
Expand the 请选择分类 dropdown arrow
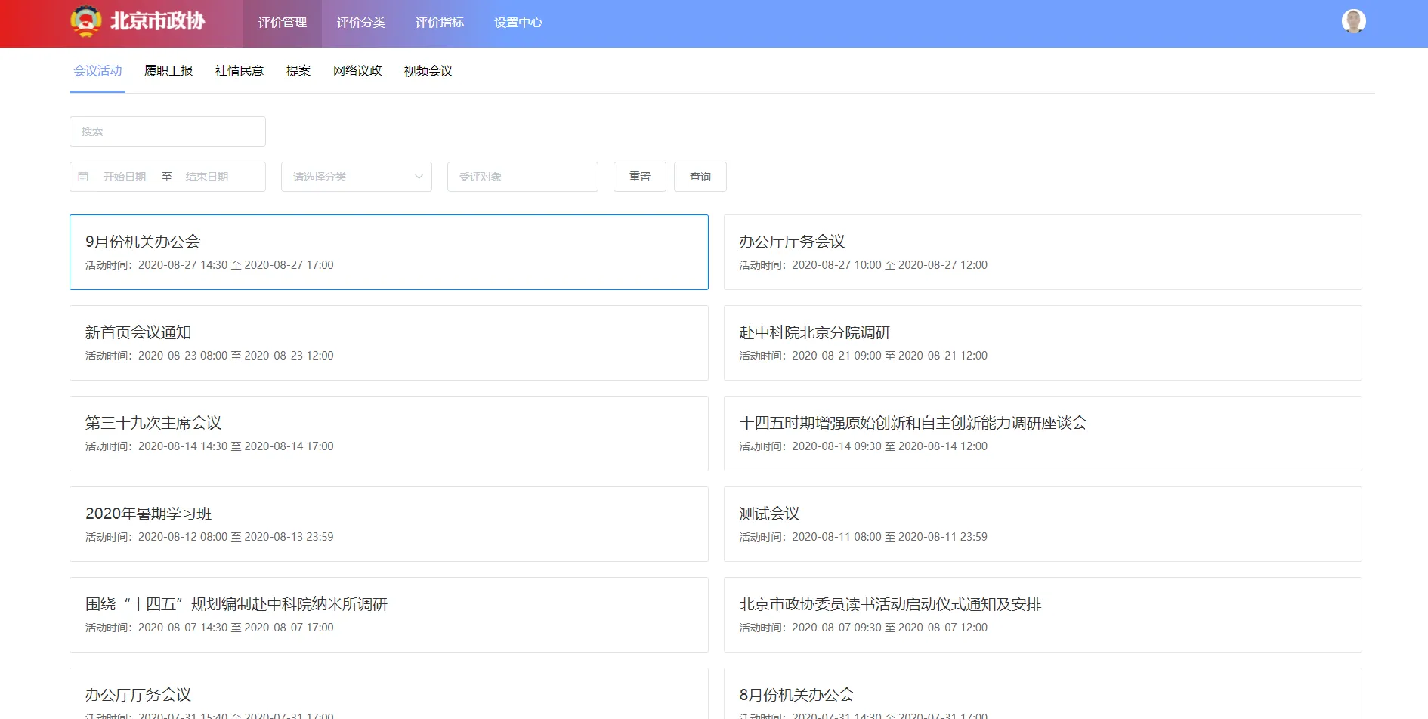coord(419,177)
